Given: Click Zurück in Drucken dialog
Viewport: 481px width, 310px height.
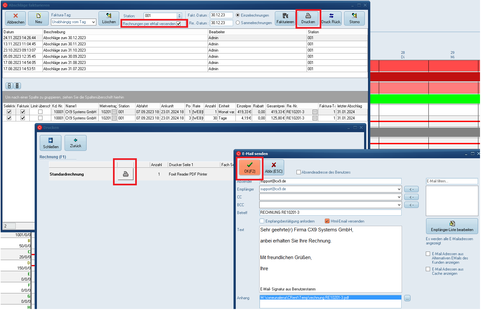Looking at the screenshot, I should [75, 143].
